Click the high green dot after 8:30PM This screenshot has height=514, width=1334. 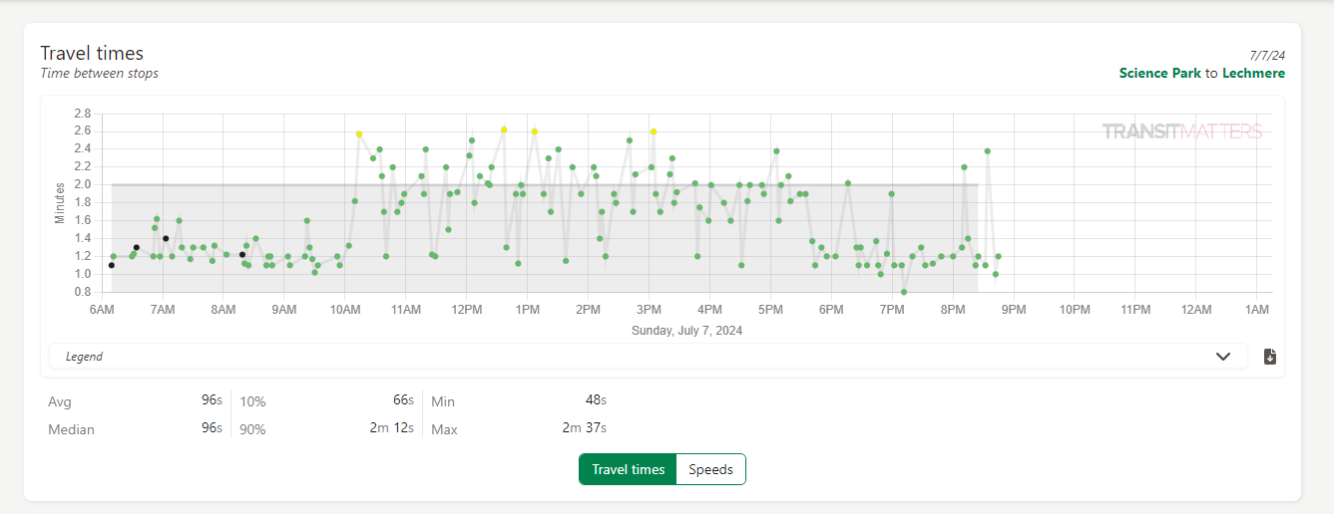tap(987, 151)
